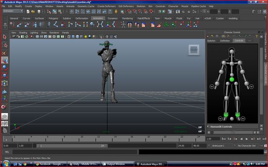
Task: Activate the Paint Selection tool
Action: pos(5,52)
